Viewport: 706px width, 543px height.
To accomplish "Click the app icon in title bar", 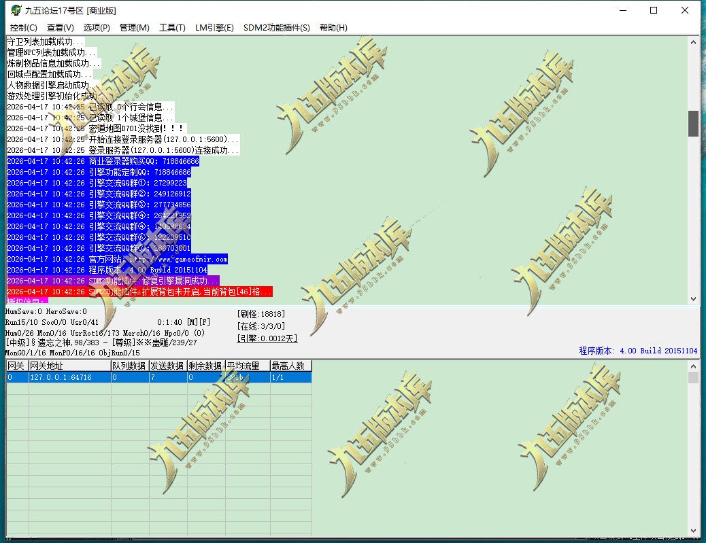I will click(x=16, y=10).
